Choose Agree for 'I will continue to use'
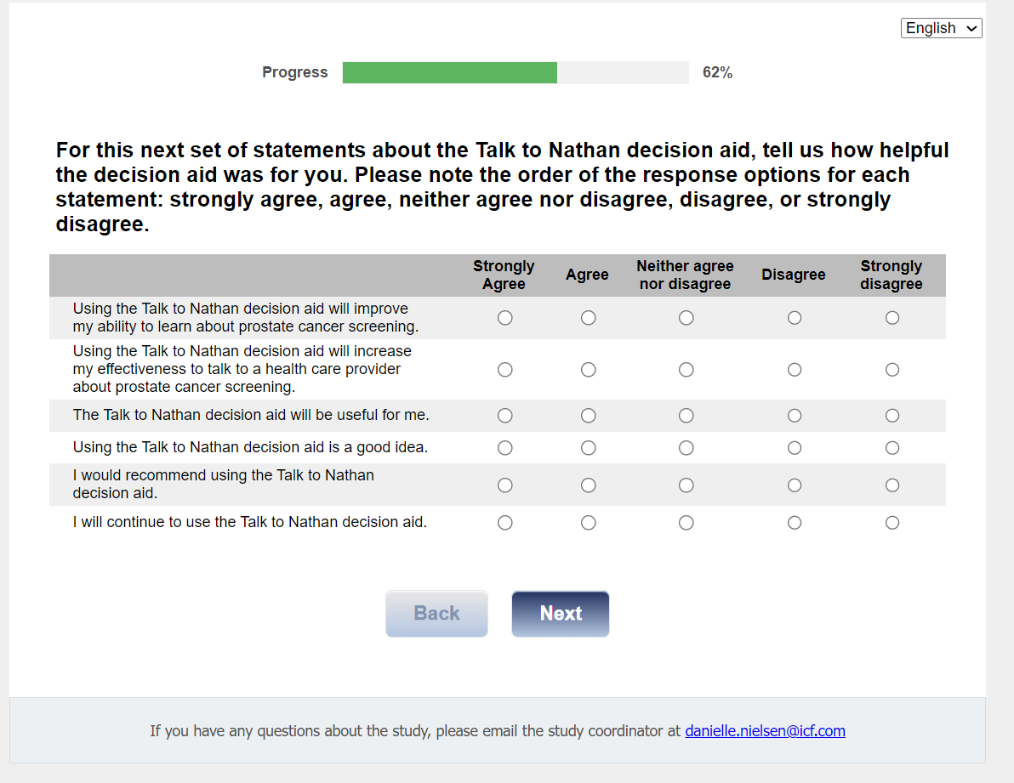The image size is (1014, 783). [x=589, y=523]
